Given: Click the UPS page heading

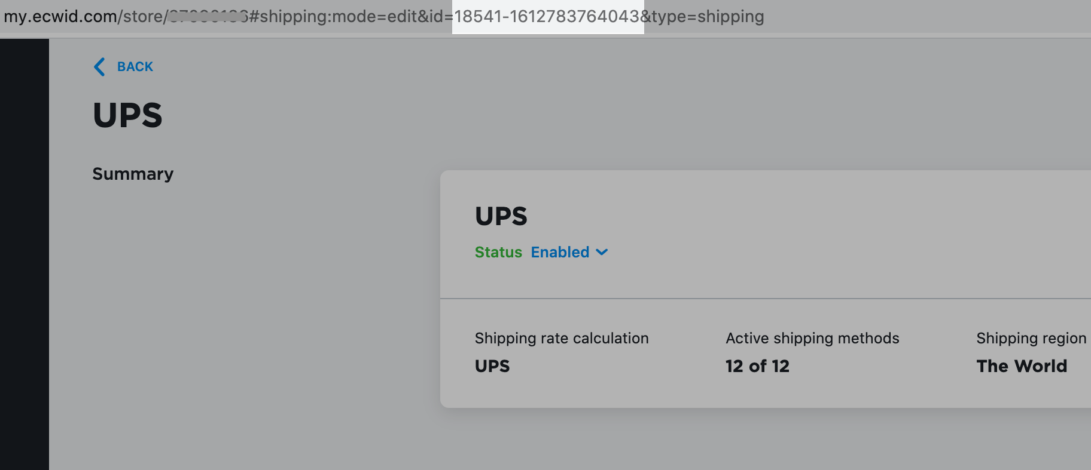Looking at the screenshot, I should [127, 115].
